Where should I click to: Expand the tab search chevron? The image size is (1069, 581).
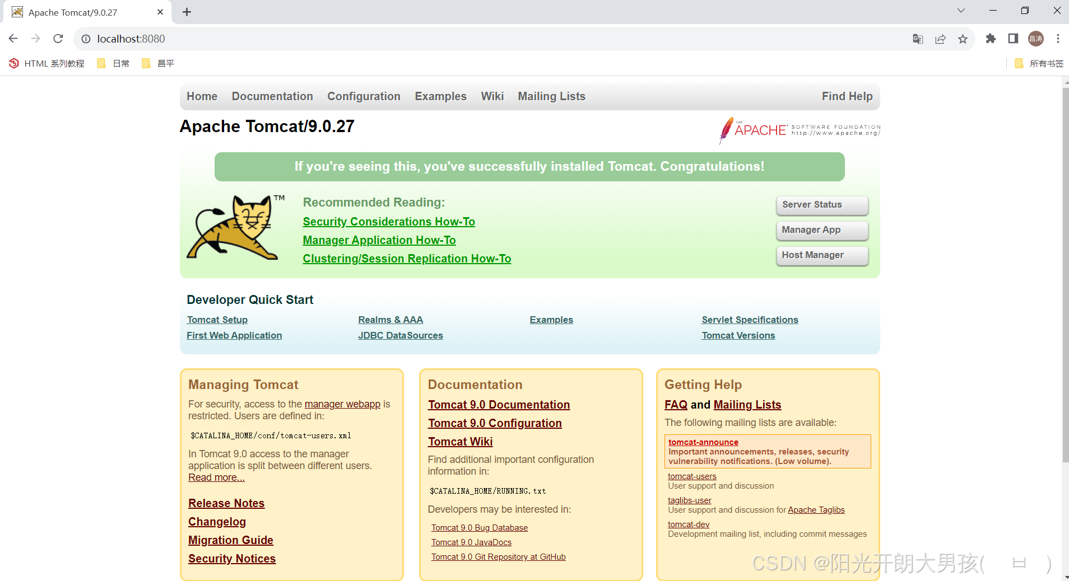click(961, 11)
